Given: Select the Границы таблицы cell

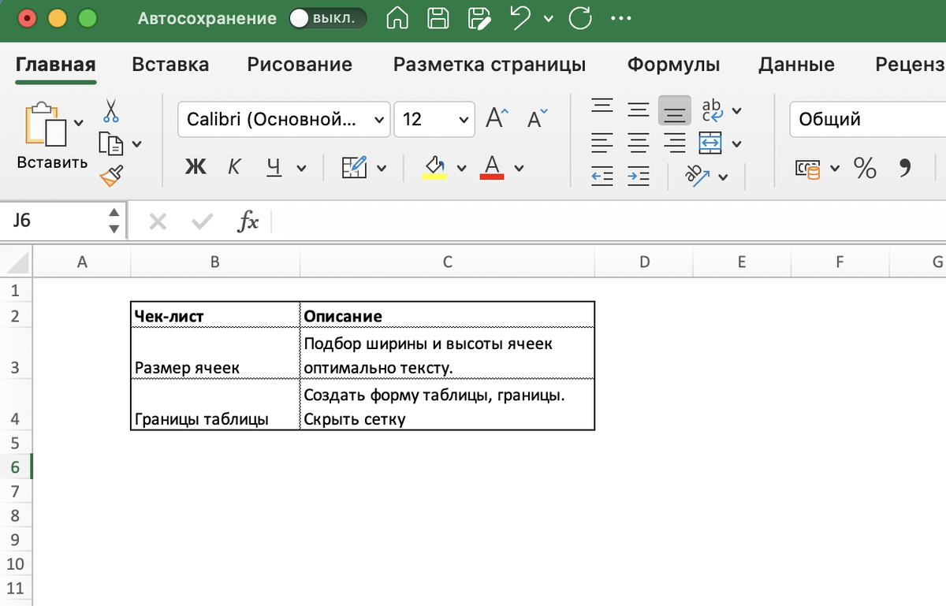Looking at the screenshot, I should coord(215,404).
